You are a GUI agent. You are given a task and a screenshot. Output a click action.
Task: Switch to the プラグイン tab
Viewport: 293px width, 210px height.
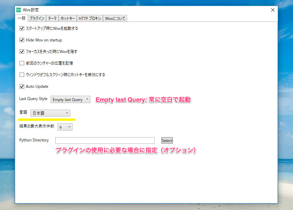pos(37,18)
